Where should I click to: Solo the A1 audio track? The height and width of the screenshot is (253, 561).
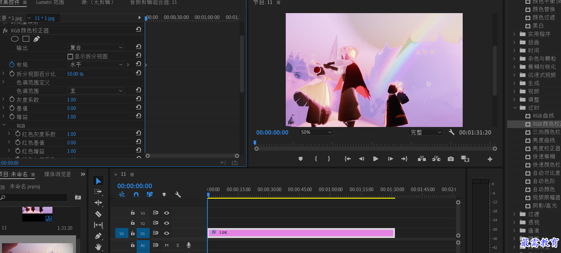pyautogui.click(x=178, y=245)
